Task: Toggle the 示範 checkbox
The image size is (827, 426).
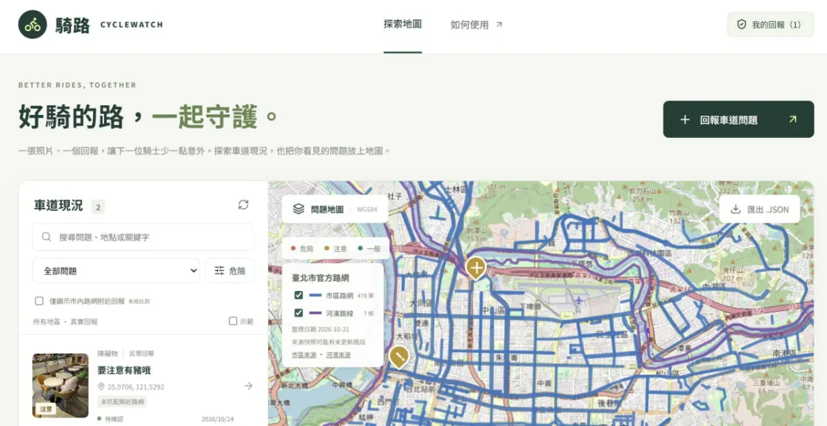Action: pyautogui.click(x=233, y=321)
